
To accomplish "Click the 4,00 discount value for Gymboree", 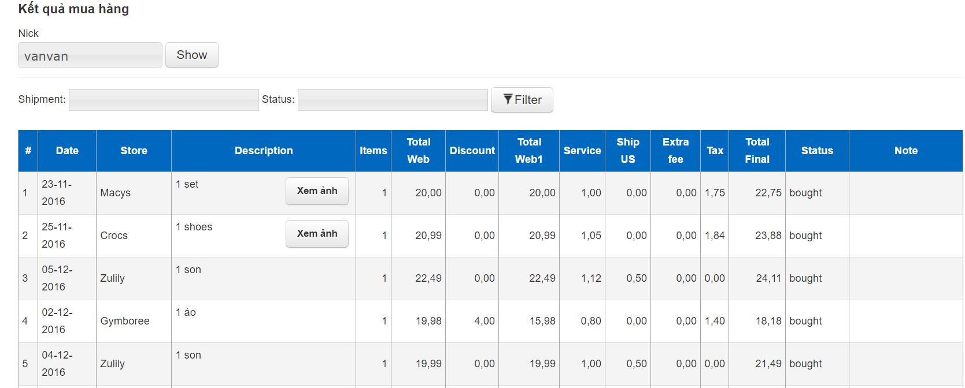I will (484, 321).
